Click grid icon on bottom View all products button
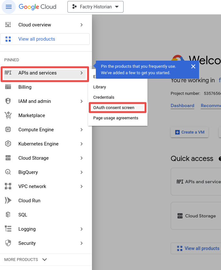The height and width of the screenshot is (270, 221). (x=180, y=248)
